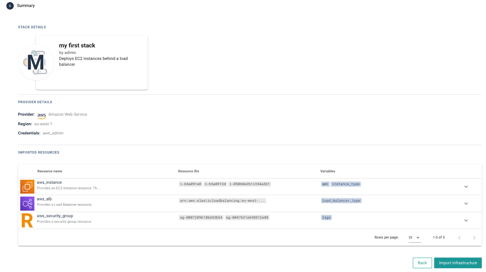Click the aws_security_group orange R icon
Image resolution: width=486 pixels, height=272 pixels.
point(27,220)
